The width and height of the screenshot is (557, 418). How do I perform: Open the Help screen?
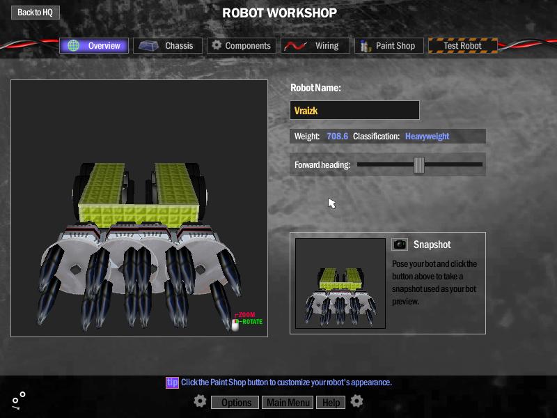331,403
